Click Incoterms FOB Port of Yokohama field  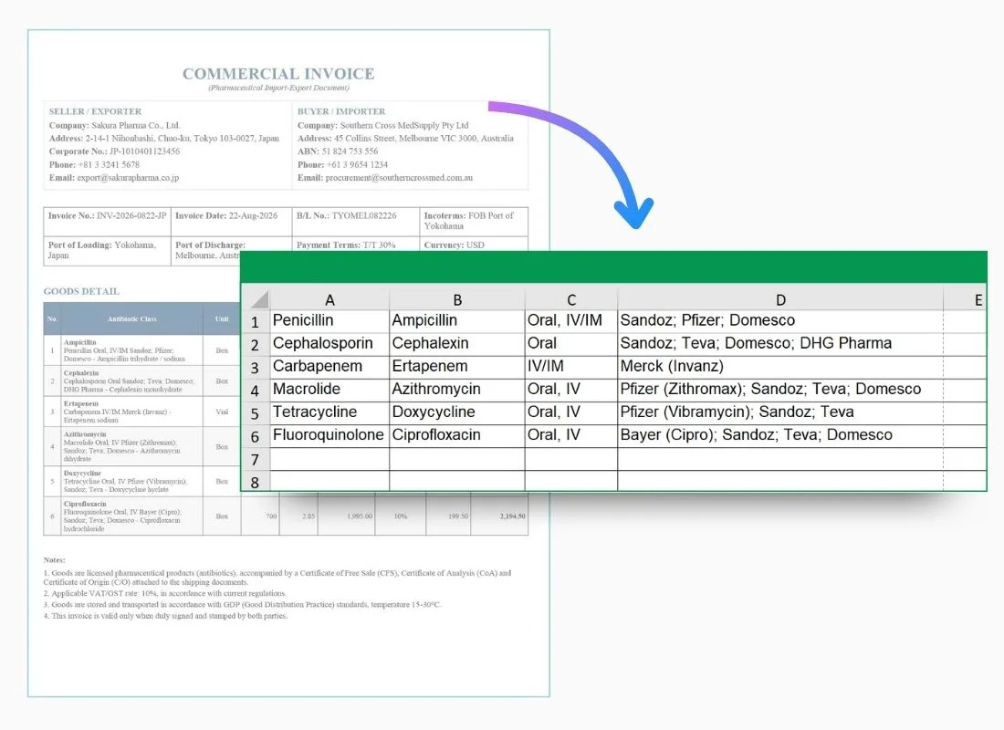(x=474, y=221)
